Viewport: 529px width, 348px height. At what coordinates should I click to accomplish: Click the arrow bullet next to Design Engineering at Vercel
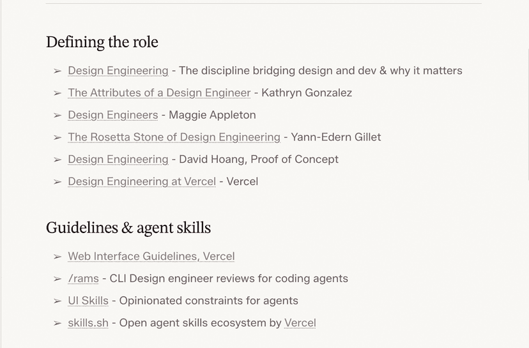tap(57, 182)
